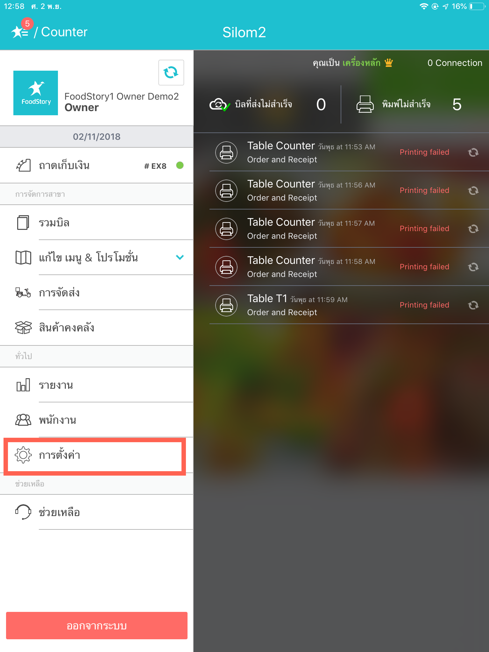Tap the sync refresh button in profile
This screenshot has width=489, height=652.
click(x=171, y=73)
